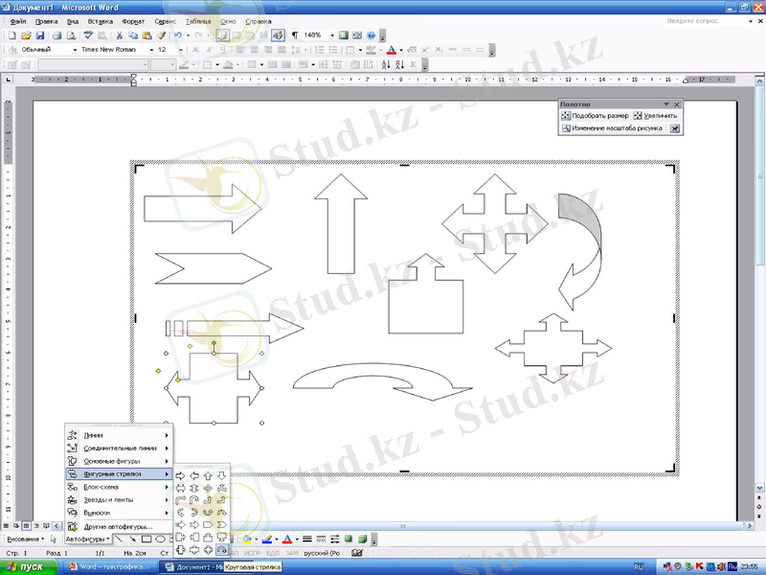Open the zoom percentage dropdown
This screenshot has width=766, height=575.
[x=332, y=35]
